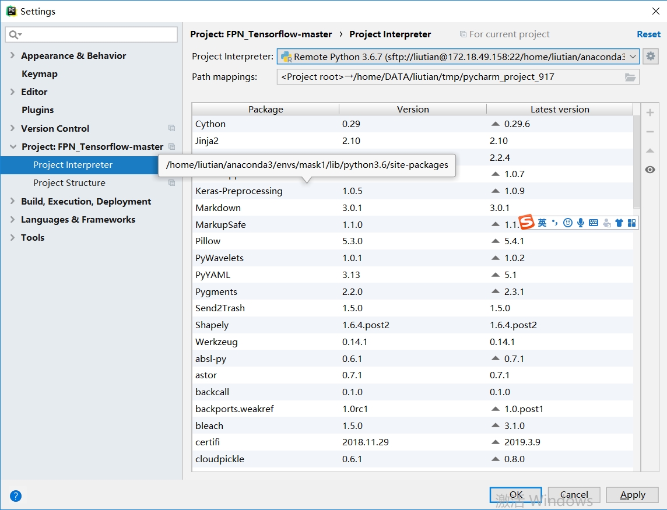This screenshot has height=510, width=667.
Task: Open Sogou soft keyboard icon
Action: coord(594,223)
